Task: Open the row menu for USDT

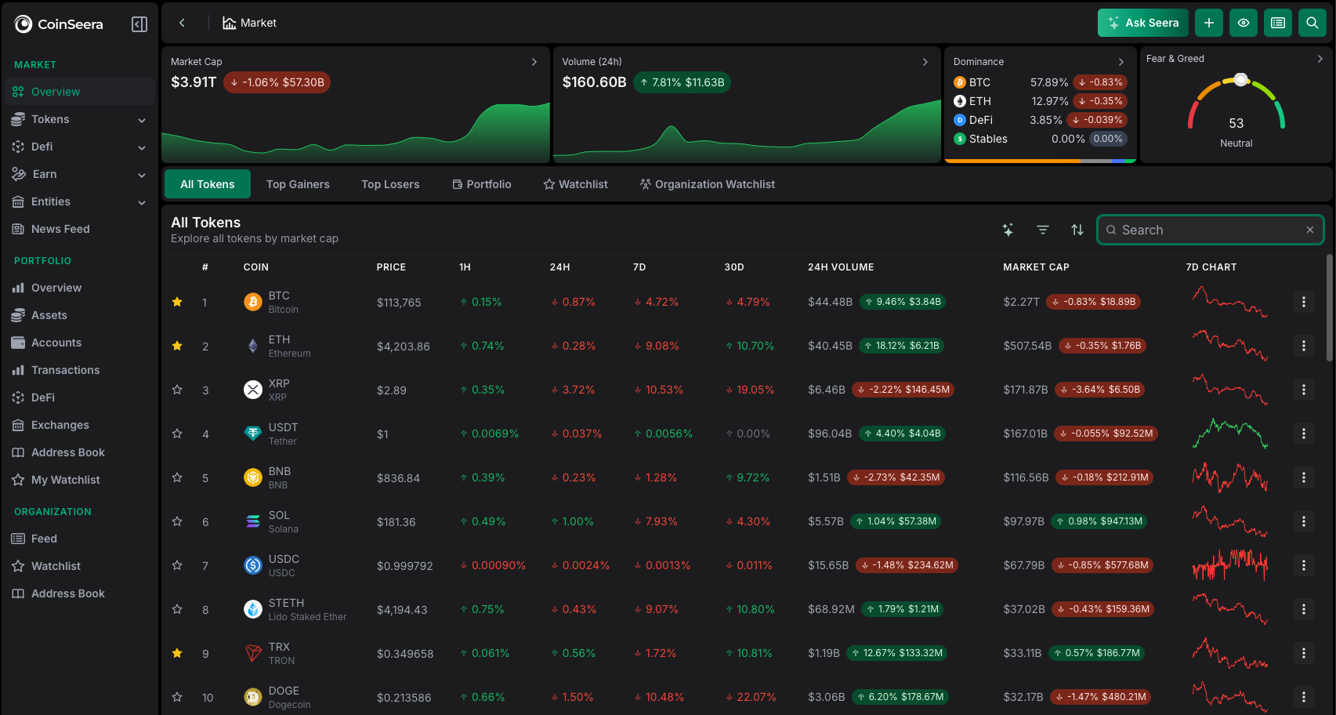Action: point(1304,434)
